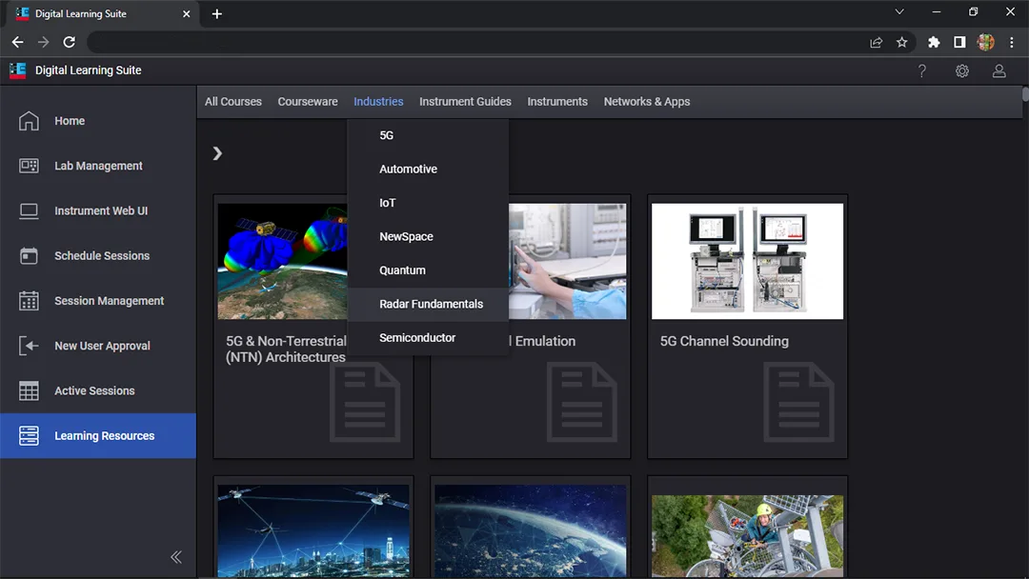1029x579 pixels.
Task: Click the browser back arrow
Action: tap(18, 42)
